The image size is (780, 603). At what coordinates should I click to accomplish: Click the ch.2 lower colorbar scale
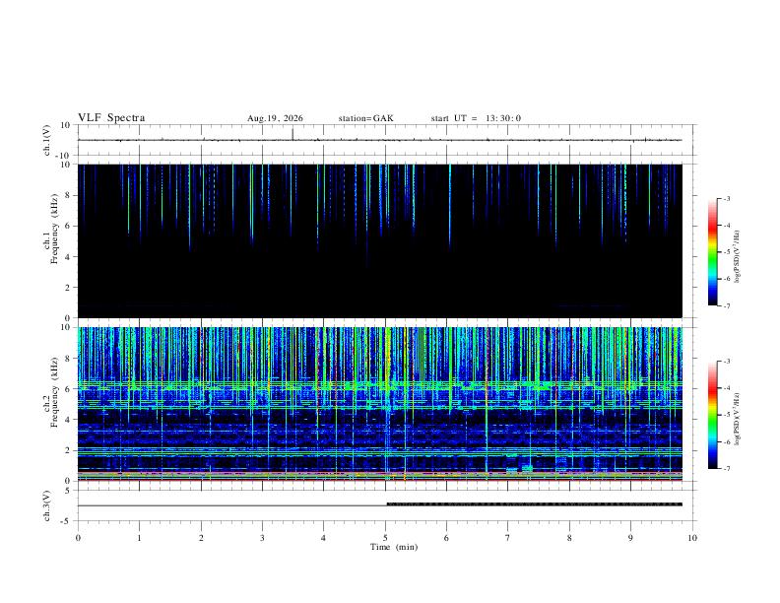tap(712, 415)
